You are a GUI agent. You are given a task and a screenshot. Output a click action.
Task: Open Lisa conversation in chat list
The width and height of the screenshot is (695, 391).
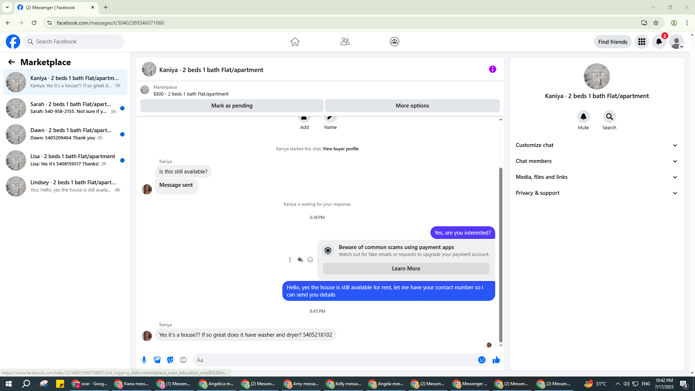[65, 160]
